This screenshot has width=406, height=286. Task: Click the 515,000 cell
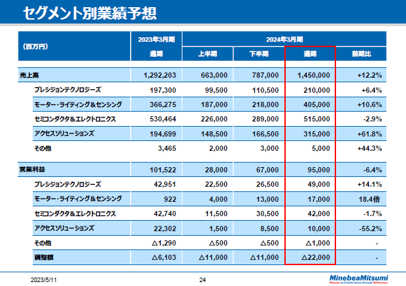click(316, 119)
